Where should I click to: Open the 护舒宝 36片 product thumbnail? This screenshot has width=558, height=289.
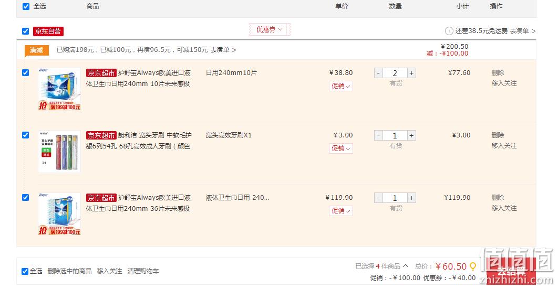point(59,214)
